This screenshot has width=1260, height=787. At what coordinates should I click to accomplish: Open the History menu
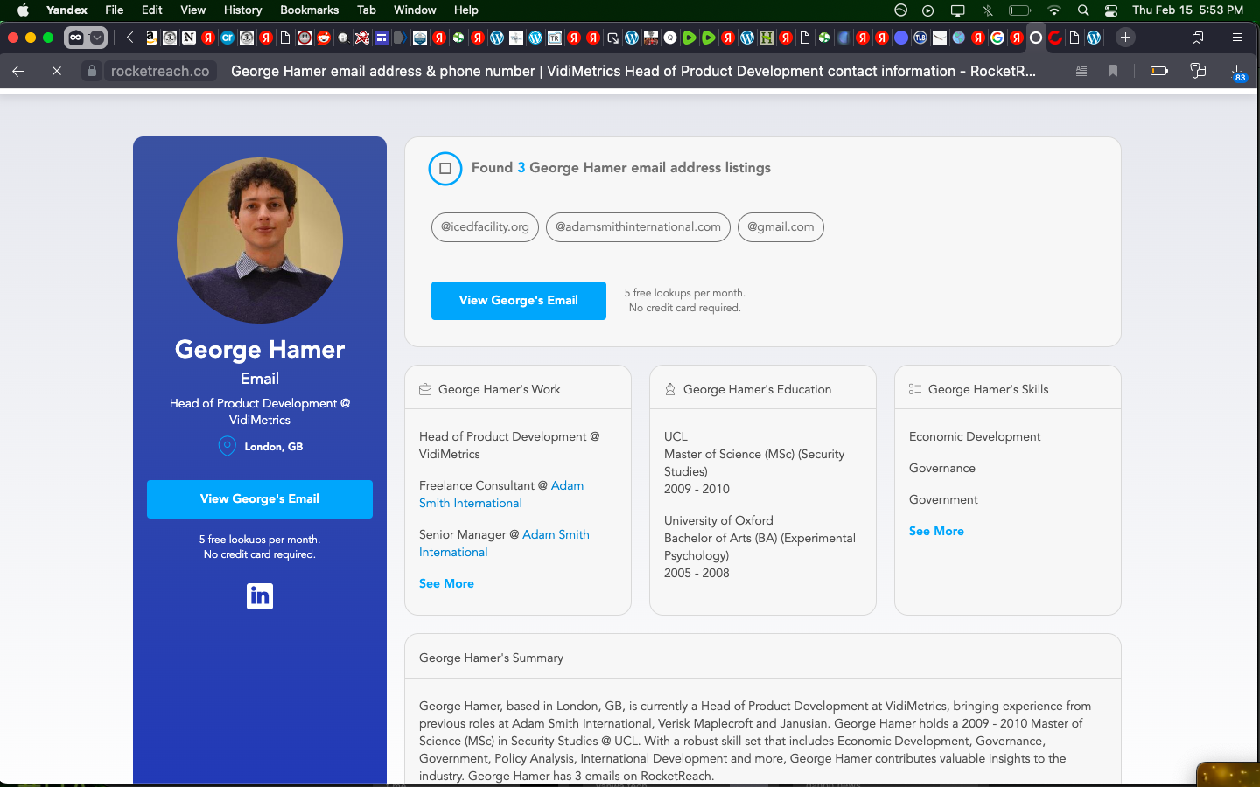click(x=242, y=10)
